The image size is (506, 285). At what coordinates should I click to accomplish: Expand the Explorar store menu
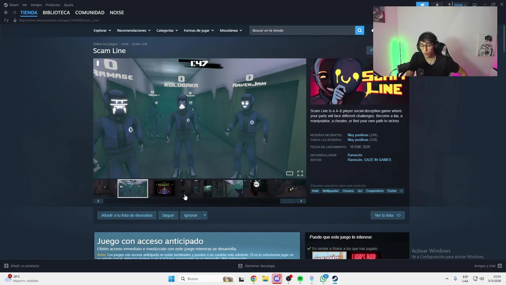102,30
